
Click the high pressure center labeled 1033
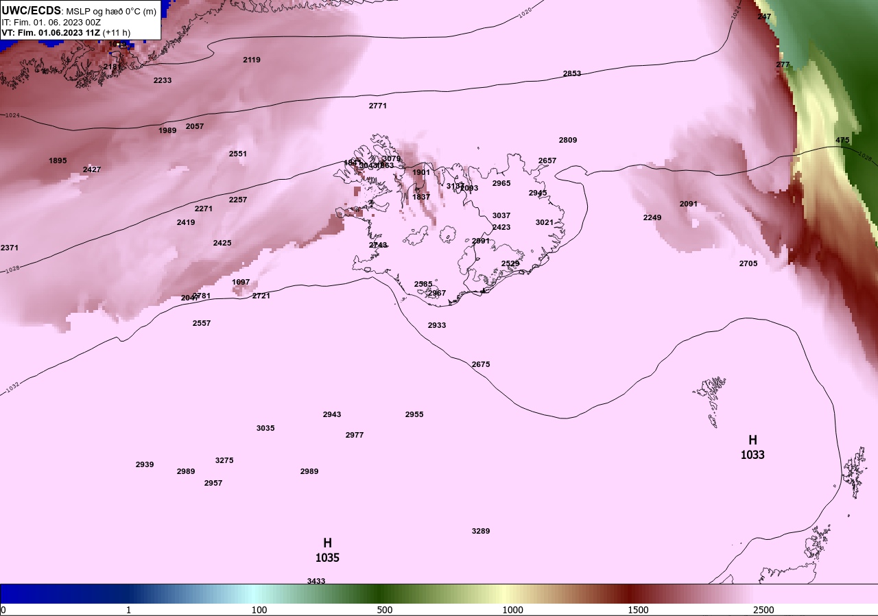752,447
